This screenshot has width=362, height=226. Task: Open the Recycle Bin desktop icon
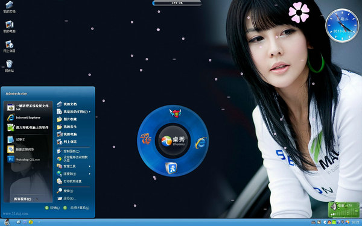(9, 66)
